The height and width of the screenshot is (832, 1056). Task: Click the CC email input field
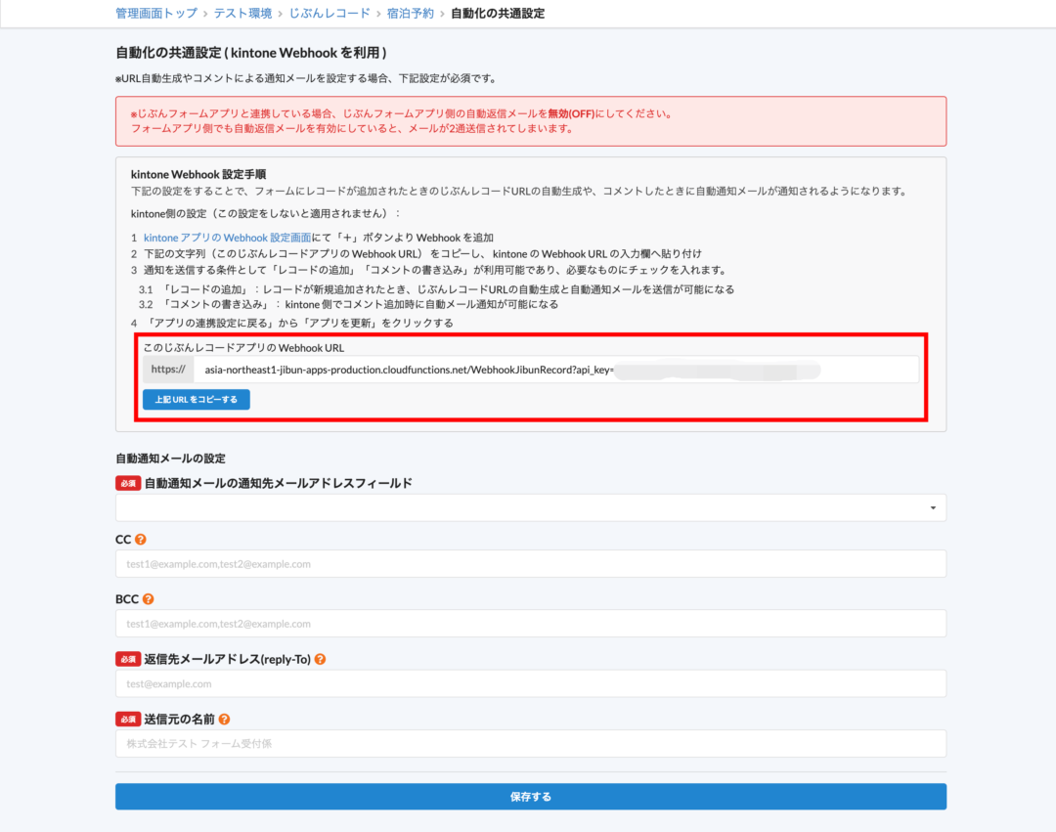click(x=531, y=563)
